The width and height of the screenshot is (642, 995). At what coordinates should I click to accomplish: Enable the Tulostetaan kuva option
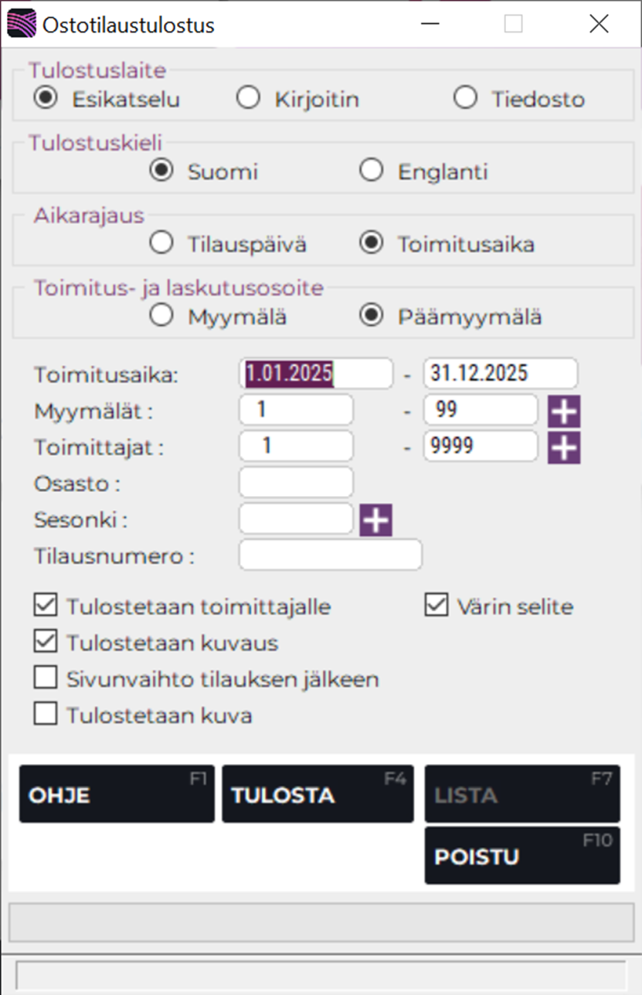(45, 714)
